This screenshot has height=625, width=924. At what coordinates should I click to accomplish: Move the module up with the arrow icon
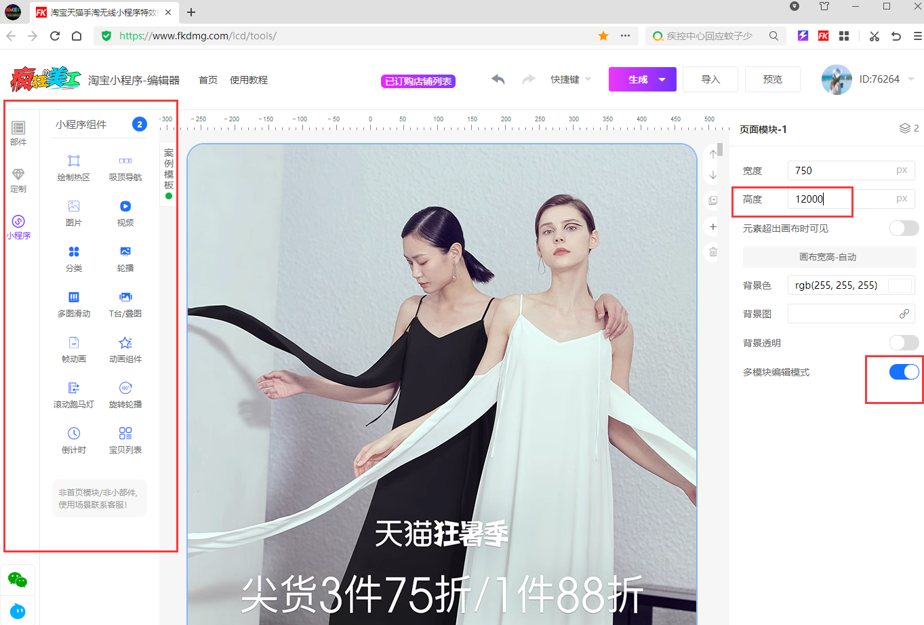[713, 154]
